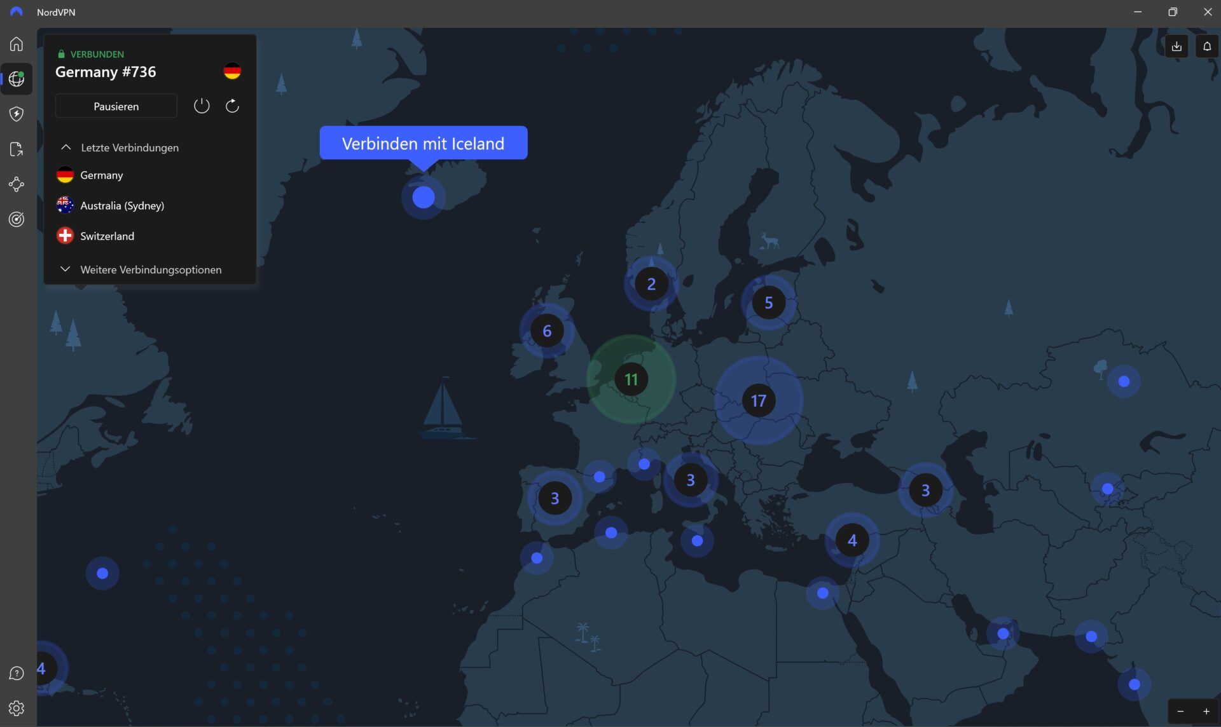This screenshot has width=1221, height=727.
Task: Minimize the NordVPN window
Action: [1138, 12]
